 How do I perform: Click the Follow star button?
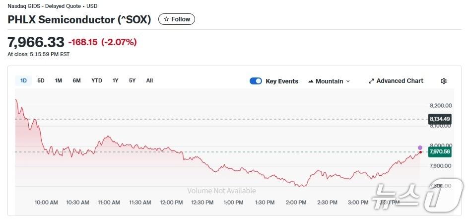click(177, 19)
